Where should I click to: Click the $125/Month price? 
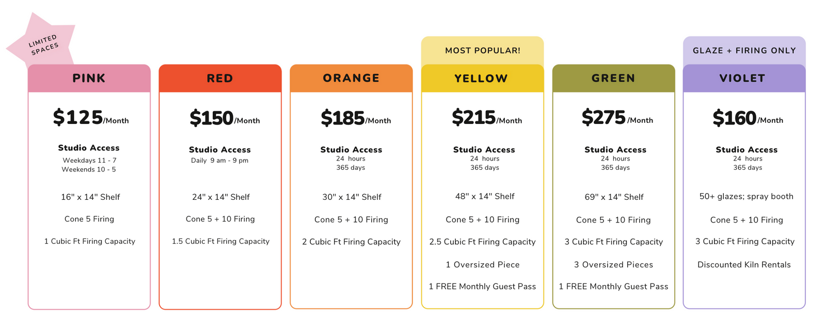[91, 118]
